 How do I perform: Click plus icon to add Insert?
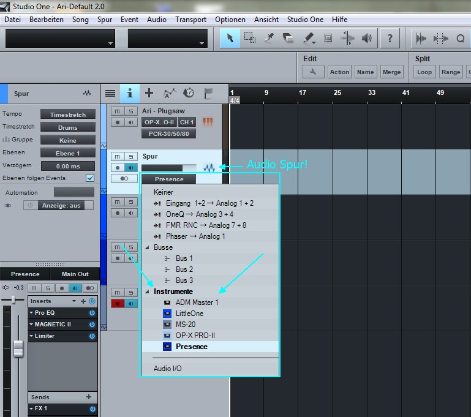coord(83,301)
